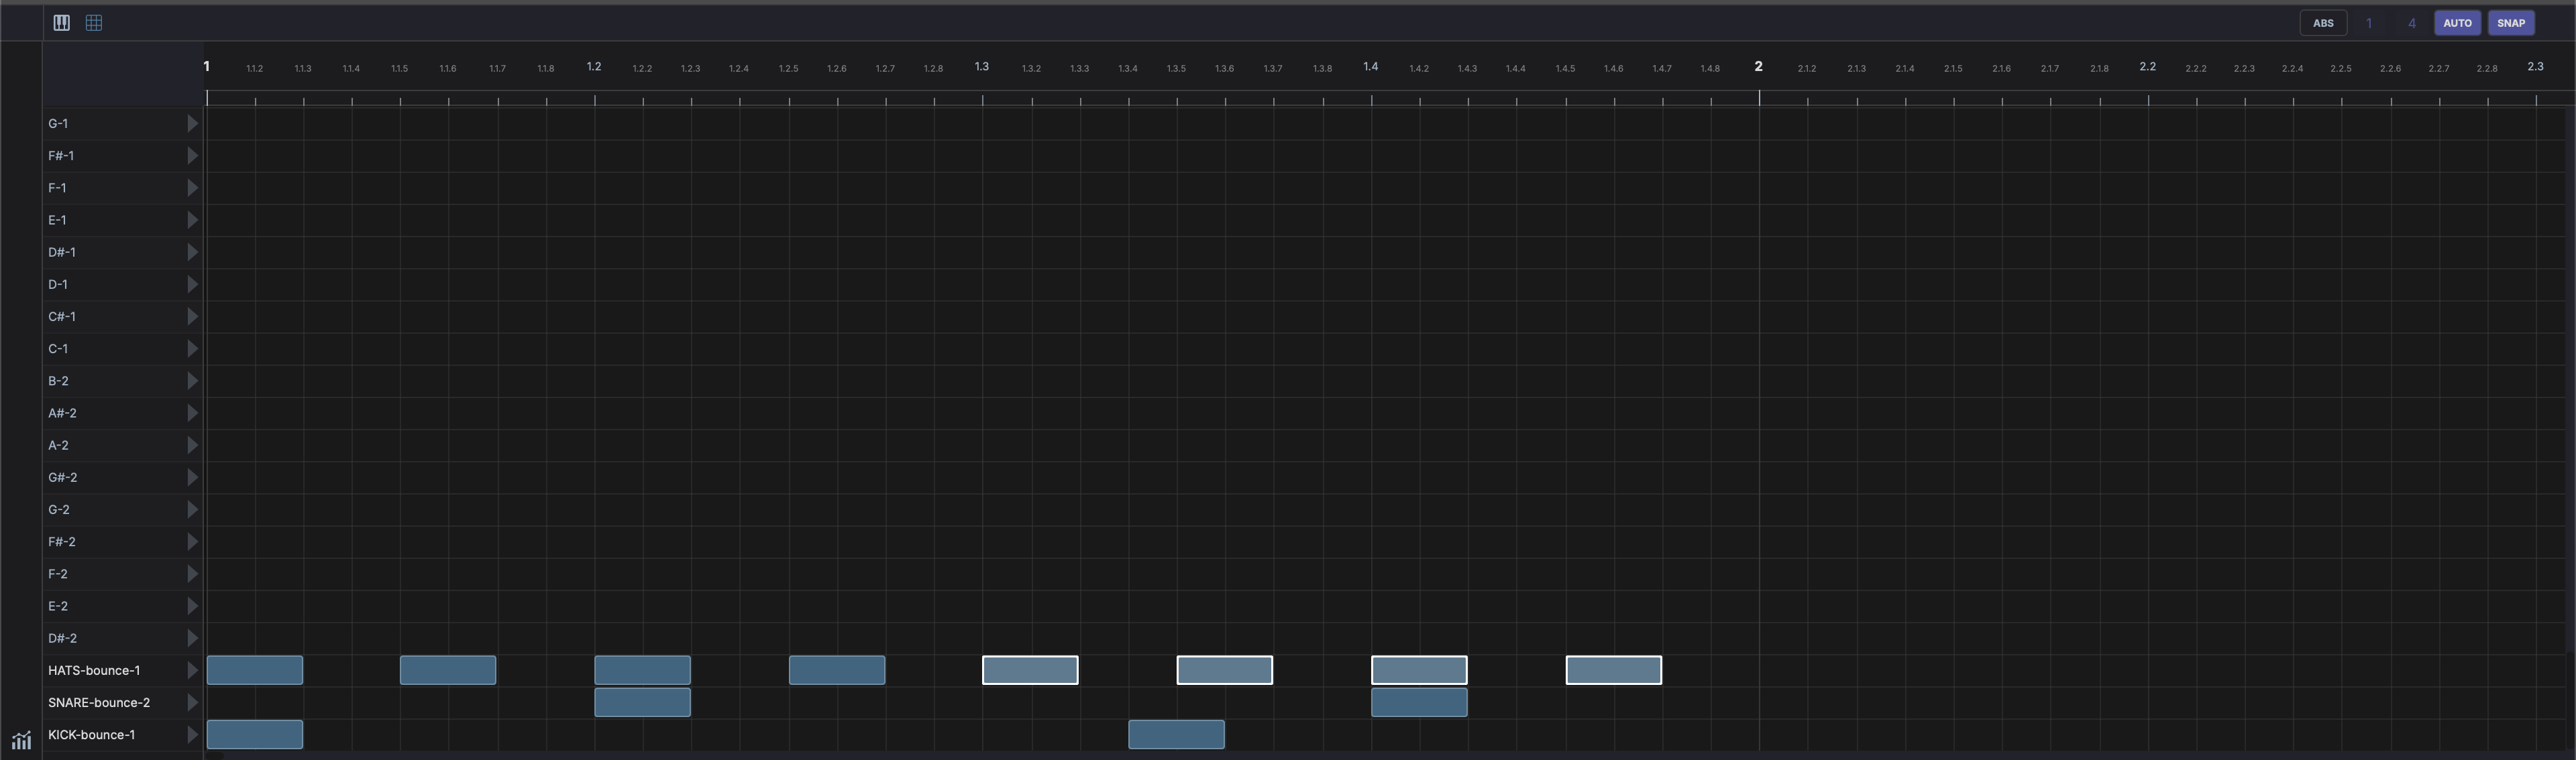2576x760 pixels.
Task: Select the first hi-hat note
Action: point(254,670)
